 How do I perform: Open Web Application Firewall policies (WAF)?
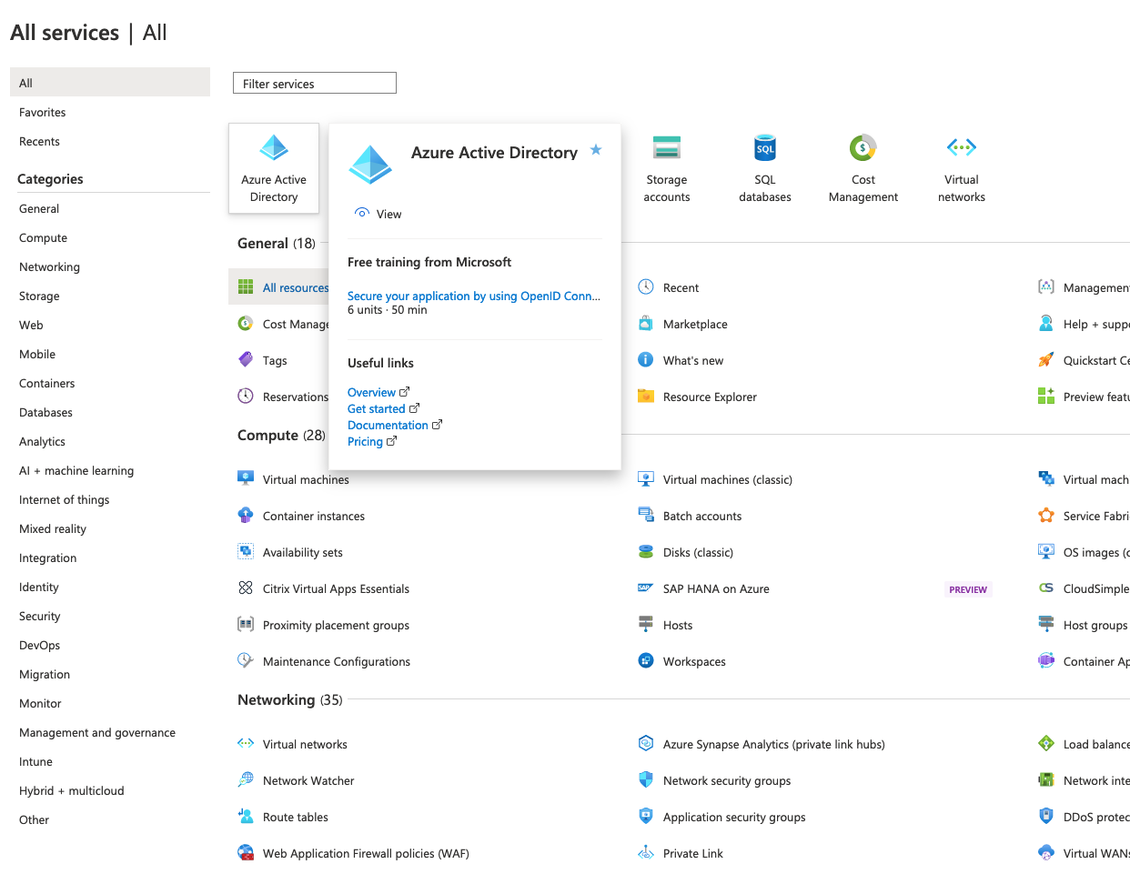coord(366,853)
